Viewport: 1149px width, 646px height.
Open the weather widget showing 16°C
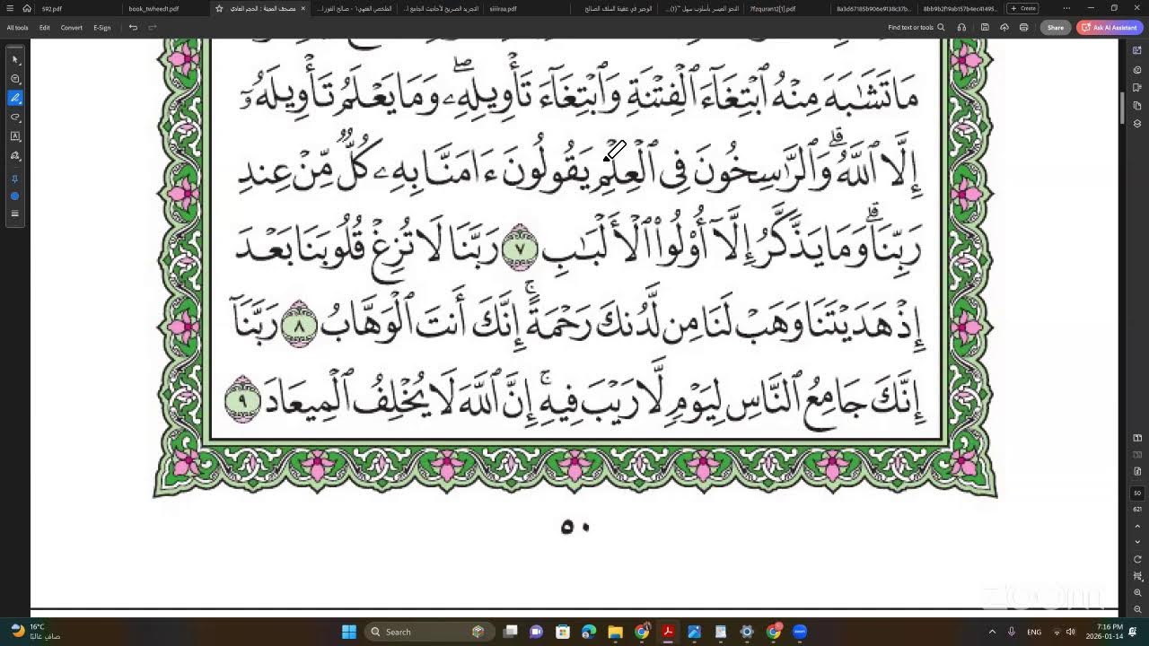(x=36, y=632)
